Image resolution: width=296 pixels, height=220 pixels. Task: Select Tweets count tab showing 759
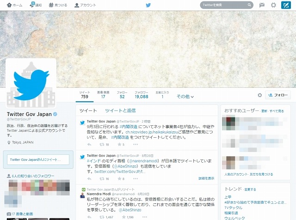pyautogui.click(x=85, y=95)
